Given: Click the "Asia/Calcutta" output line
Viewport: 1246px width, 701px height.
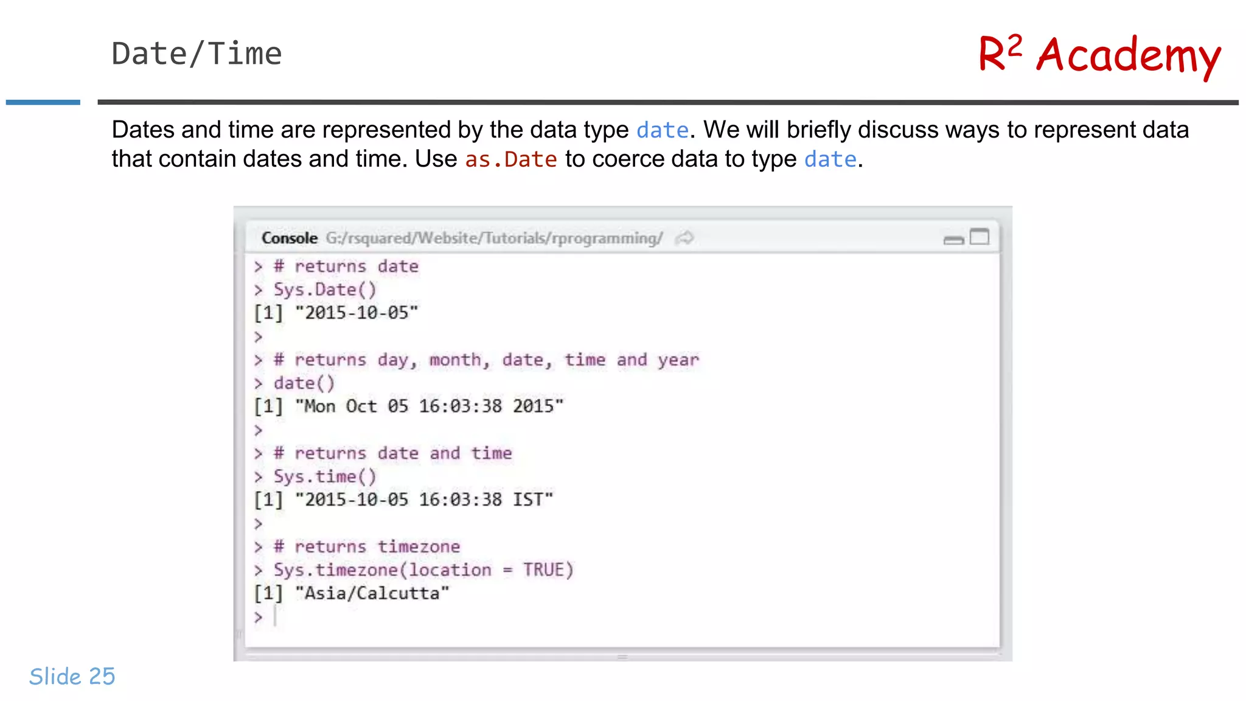Looking at the screenshot, I should (x=372, y=593).
